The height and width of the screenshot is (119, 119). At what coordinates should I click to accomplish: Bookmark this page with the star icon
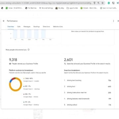pyautogui.click(x=102, y=3)
